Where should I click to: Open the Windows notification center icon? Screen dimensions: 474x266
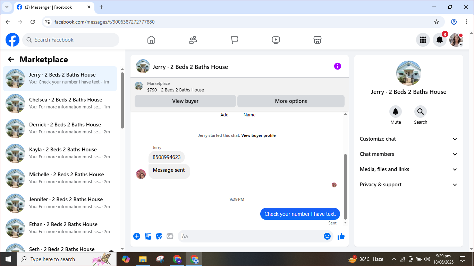click(x=463, y=259)
